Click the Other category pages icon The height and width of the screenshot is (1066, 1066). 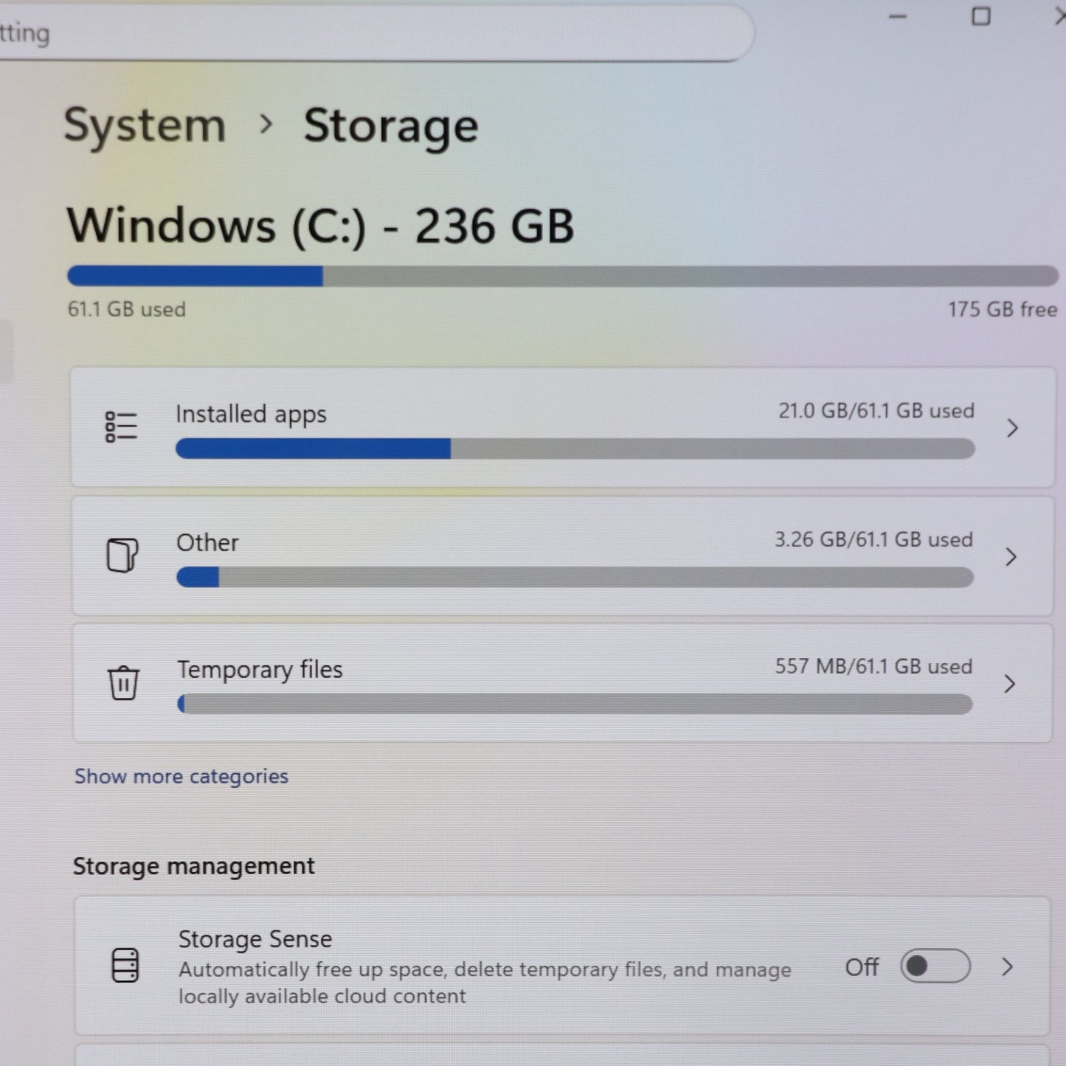click(122, 555)
